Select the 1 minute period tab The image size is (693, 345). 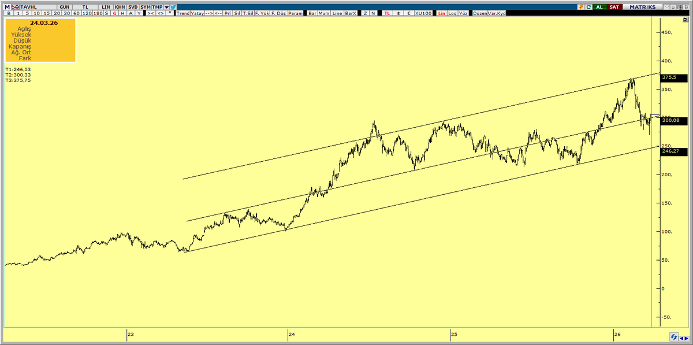[18, 13]
